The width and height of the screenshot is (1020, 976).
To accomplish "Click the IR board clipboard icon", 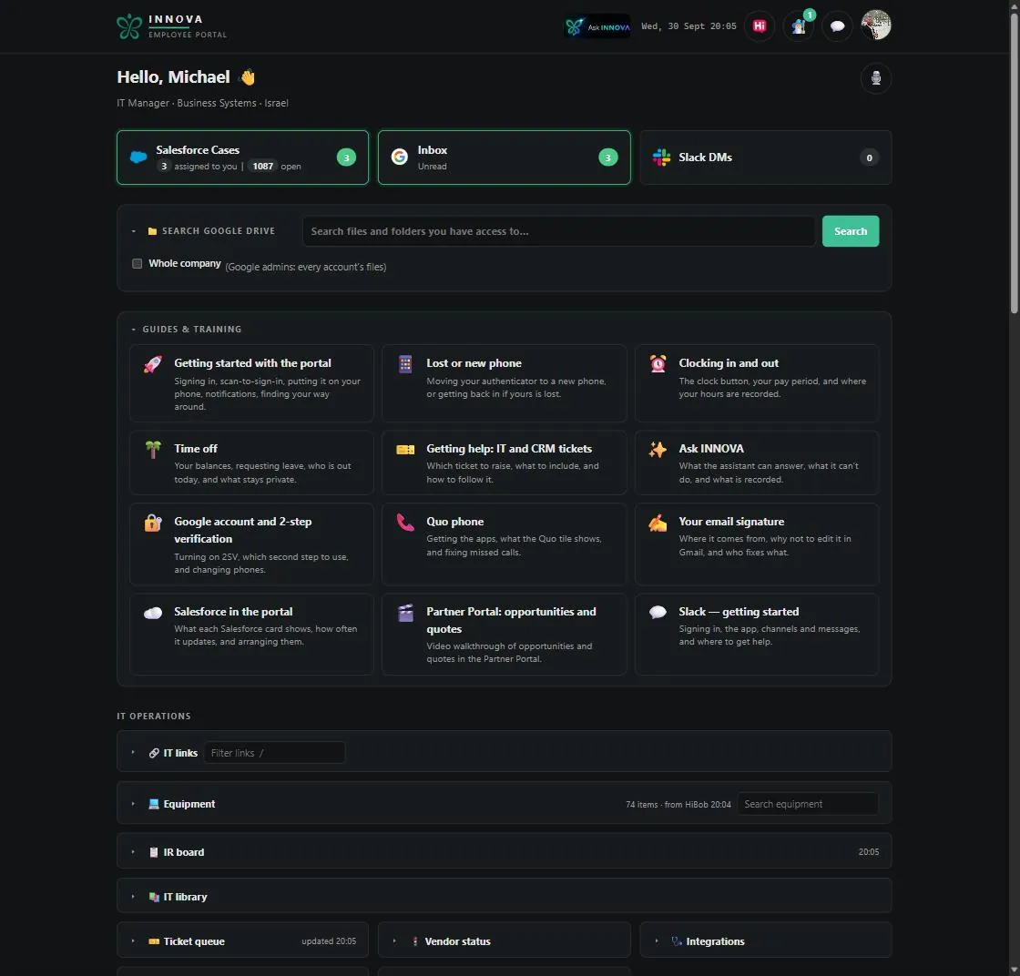I will (x=154, y=852).
